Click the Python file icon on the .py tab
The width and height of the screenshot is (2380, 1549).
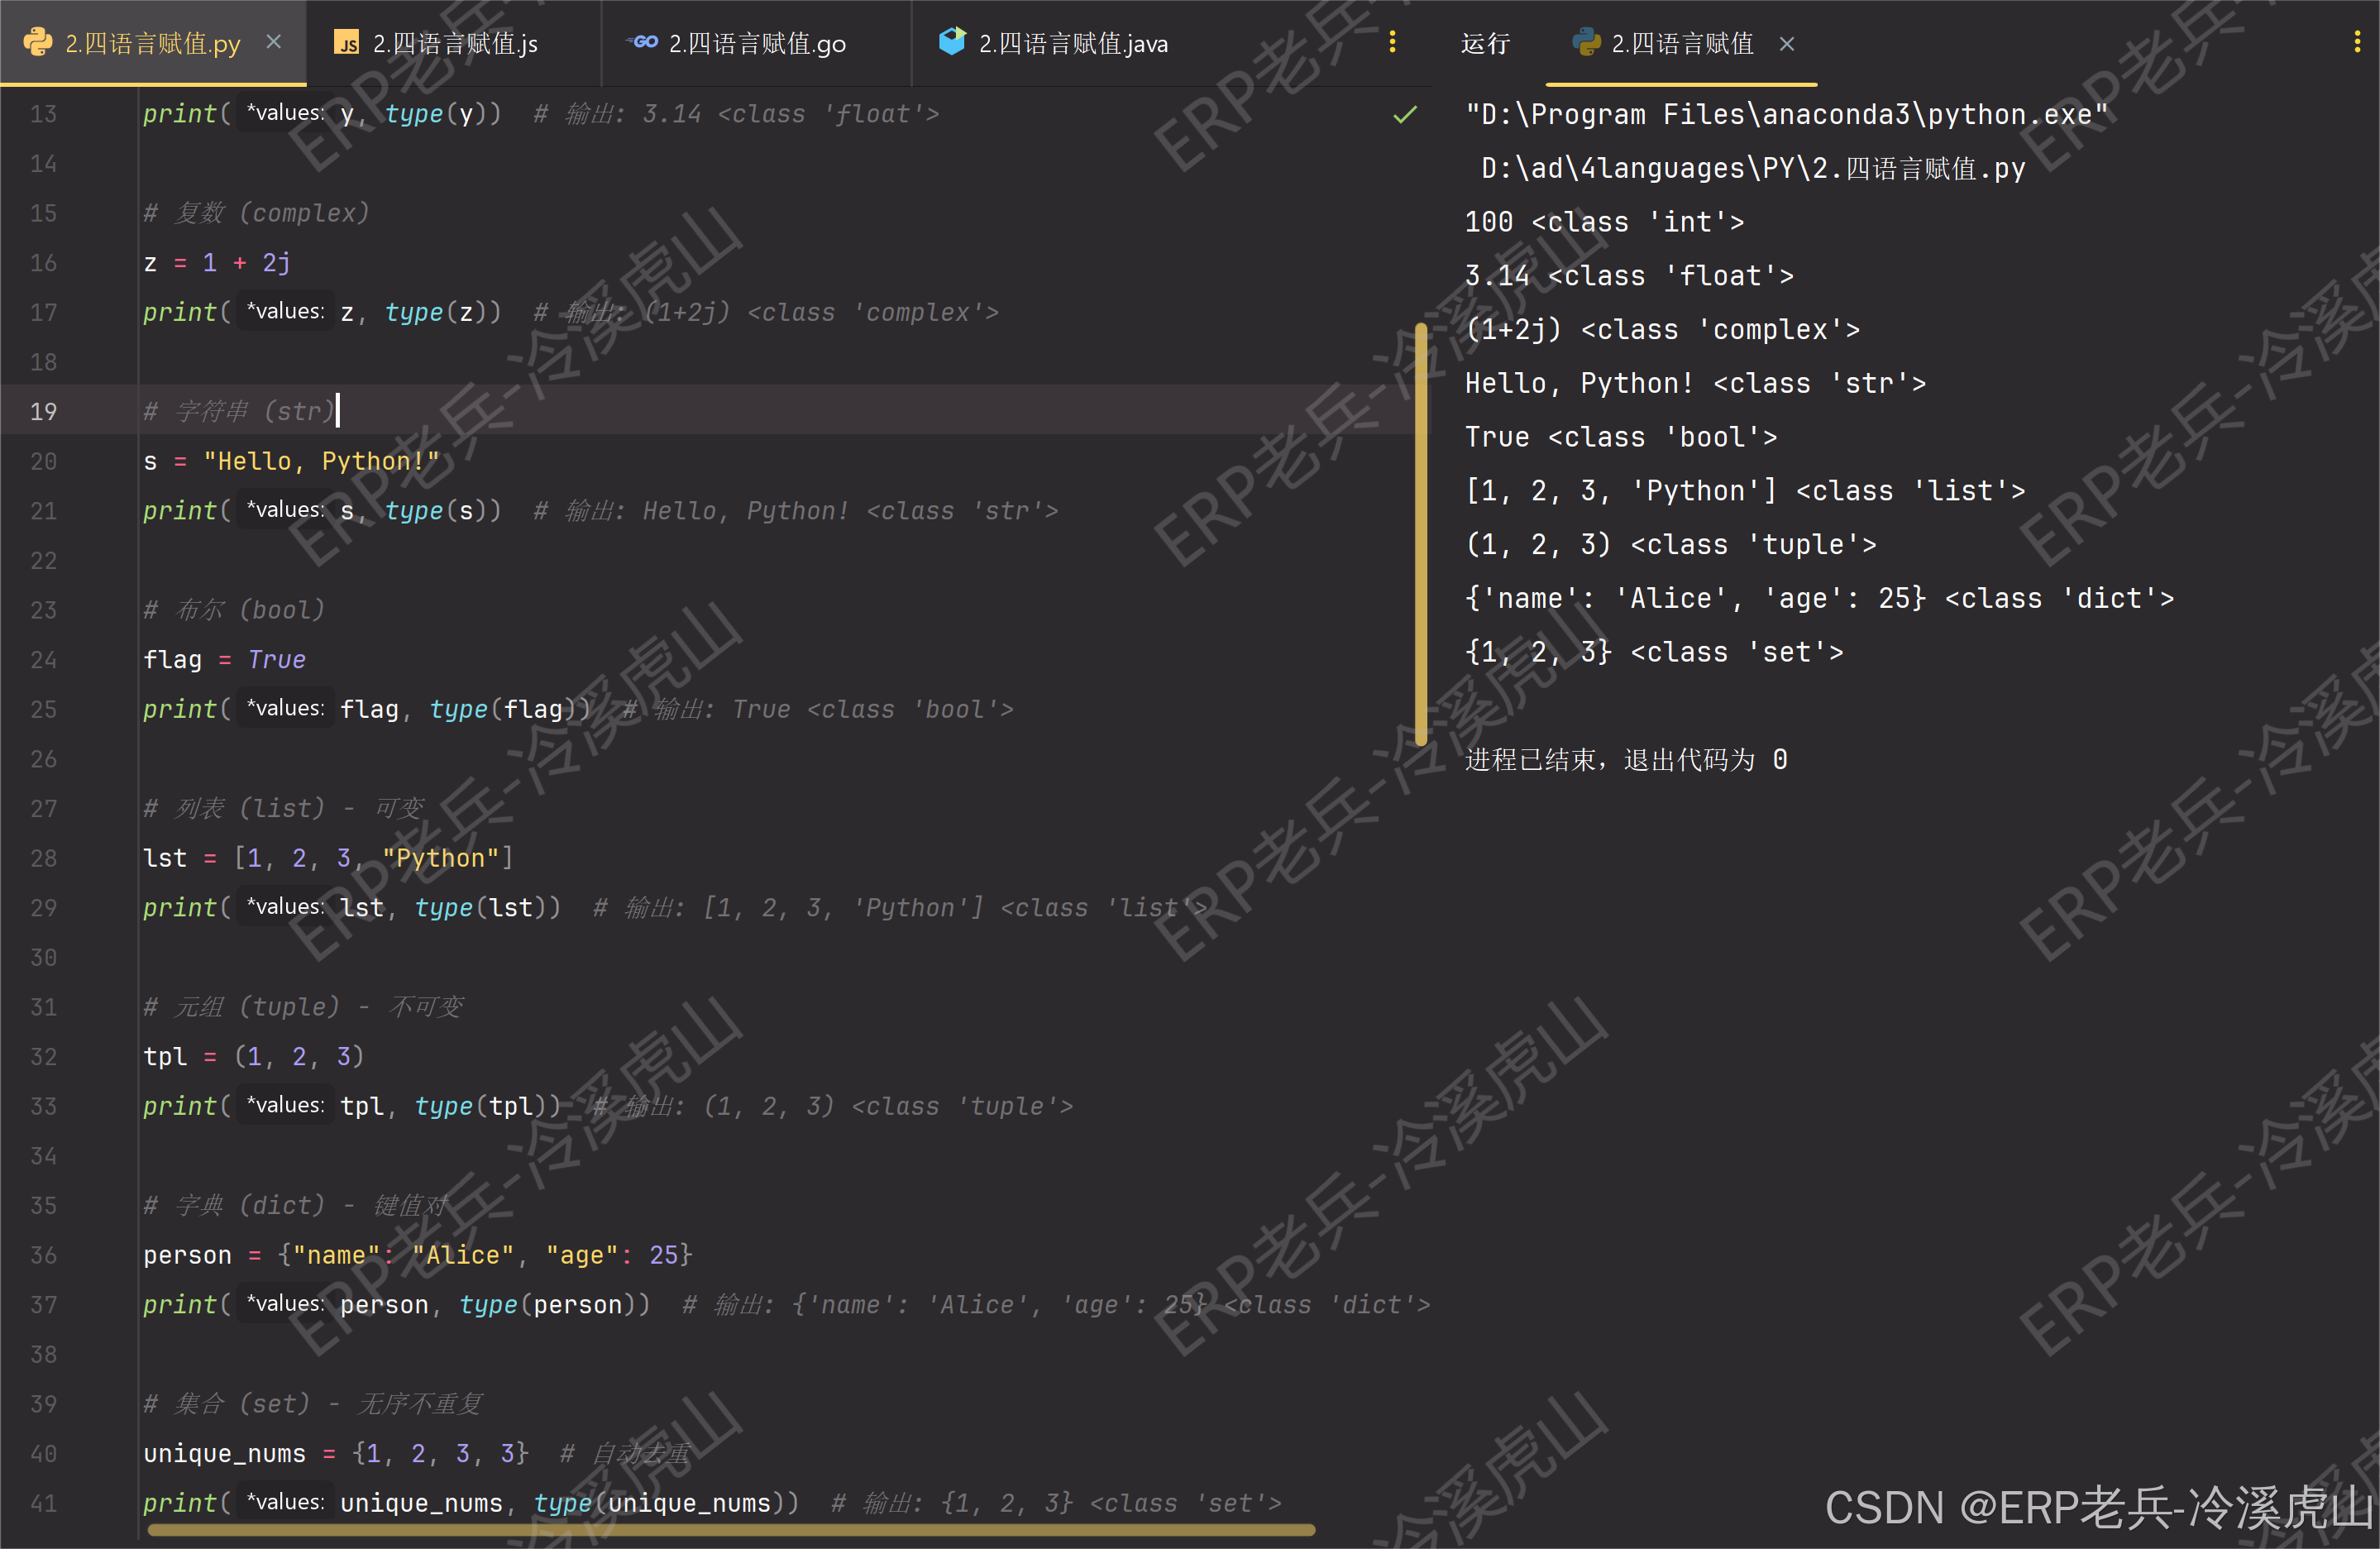coord(37,42)
